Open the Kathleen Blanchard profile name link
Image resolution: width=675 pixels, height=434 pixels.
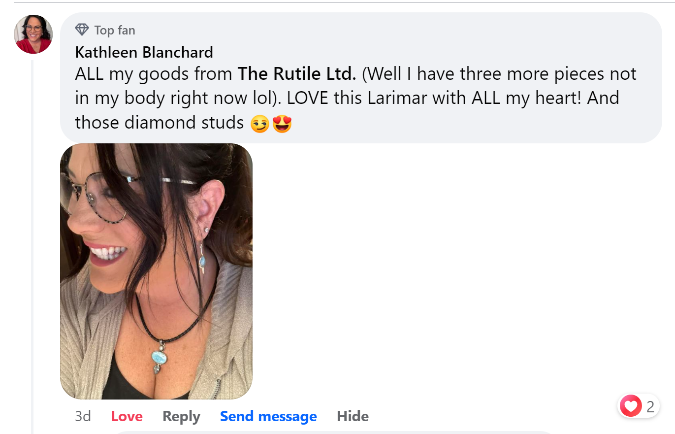144,52
